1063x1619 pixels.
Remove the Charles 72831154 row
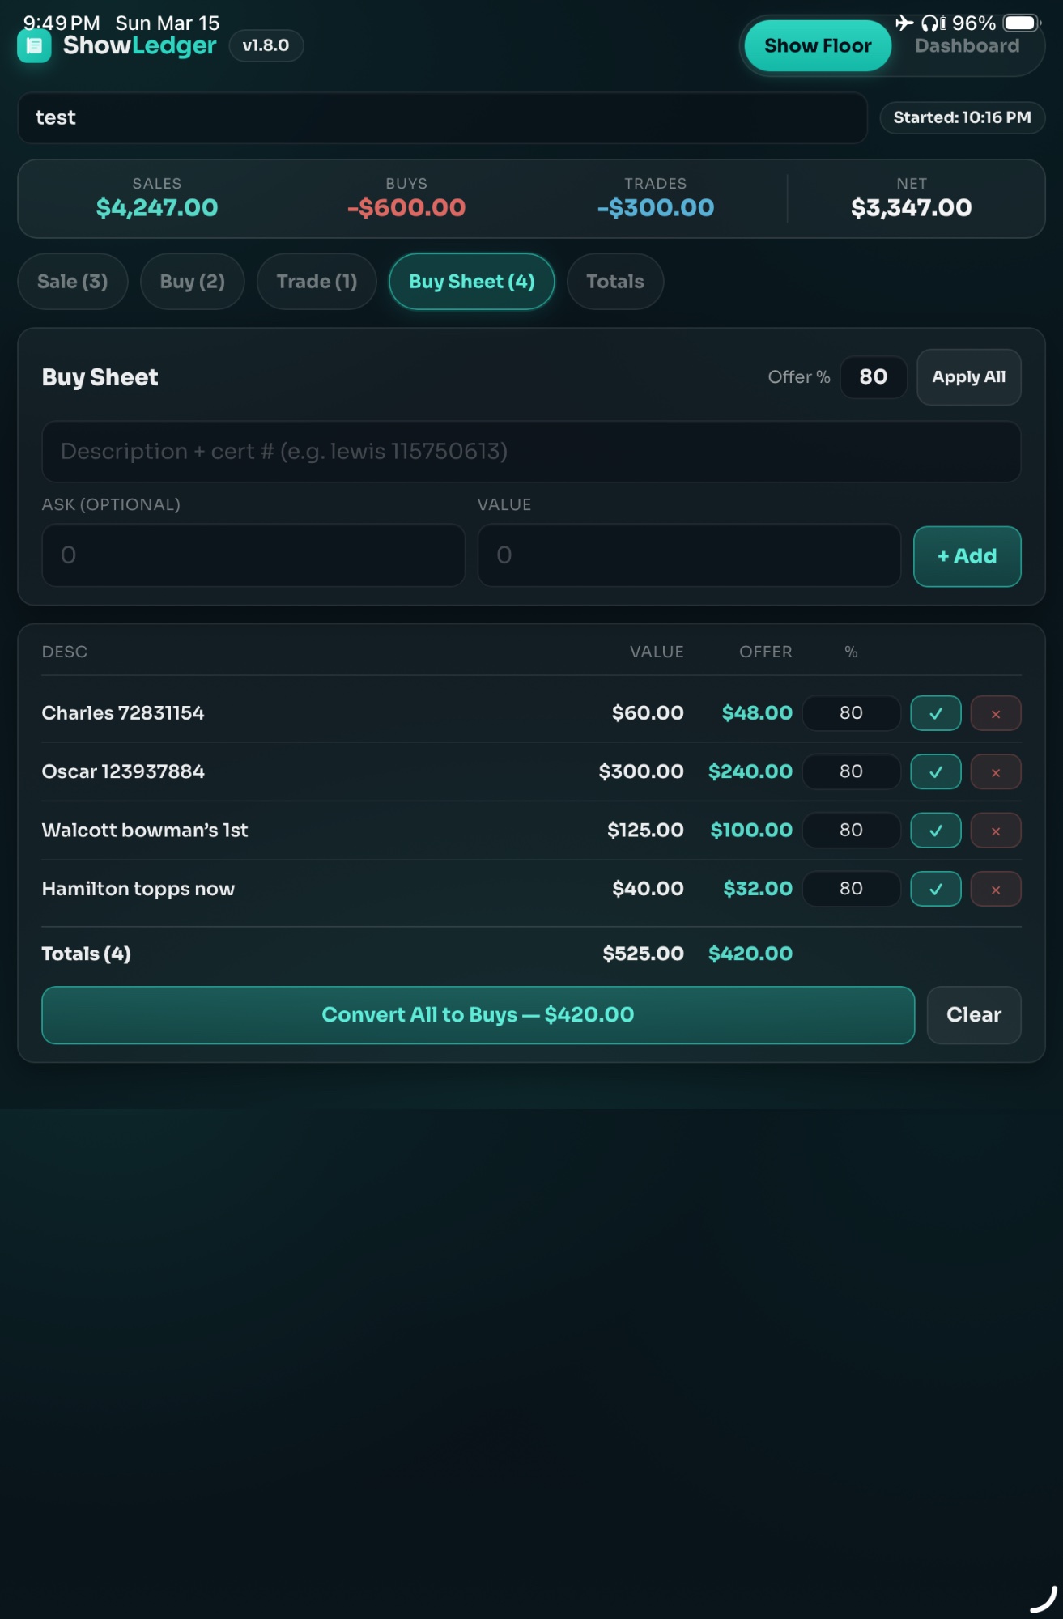pyautogui.click(x=995, y=713)
